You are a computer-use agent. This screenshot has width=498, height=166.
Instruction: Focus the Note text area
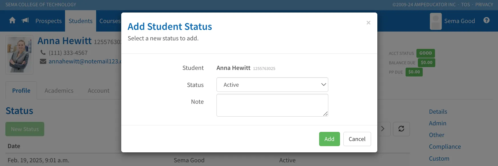click(x=272, y=105)
